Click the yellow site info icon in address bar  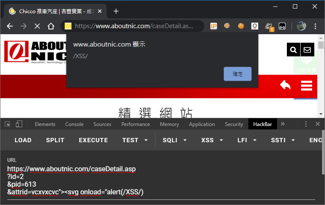(x=68, y=26)
